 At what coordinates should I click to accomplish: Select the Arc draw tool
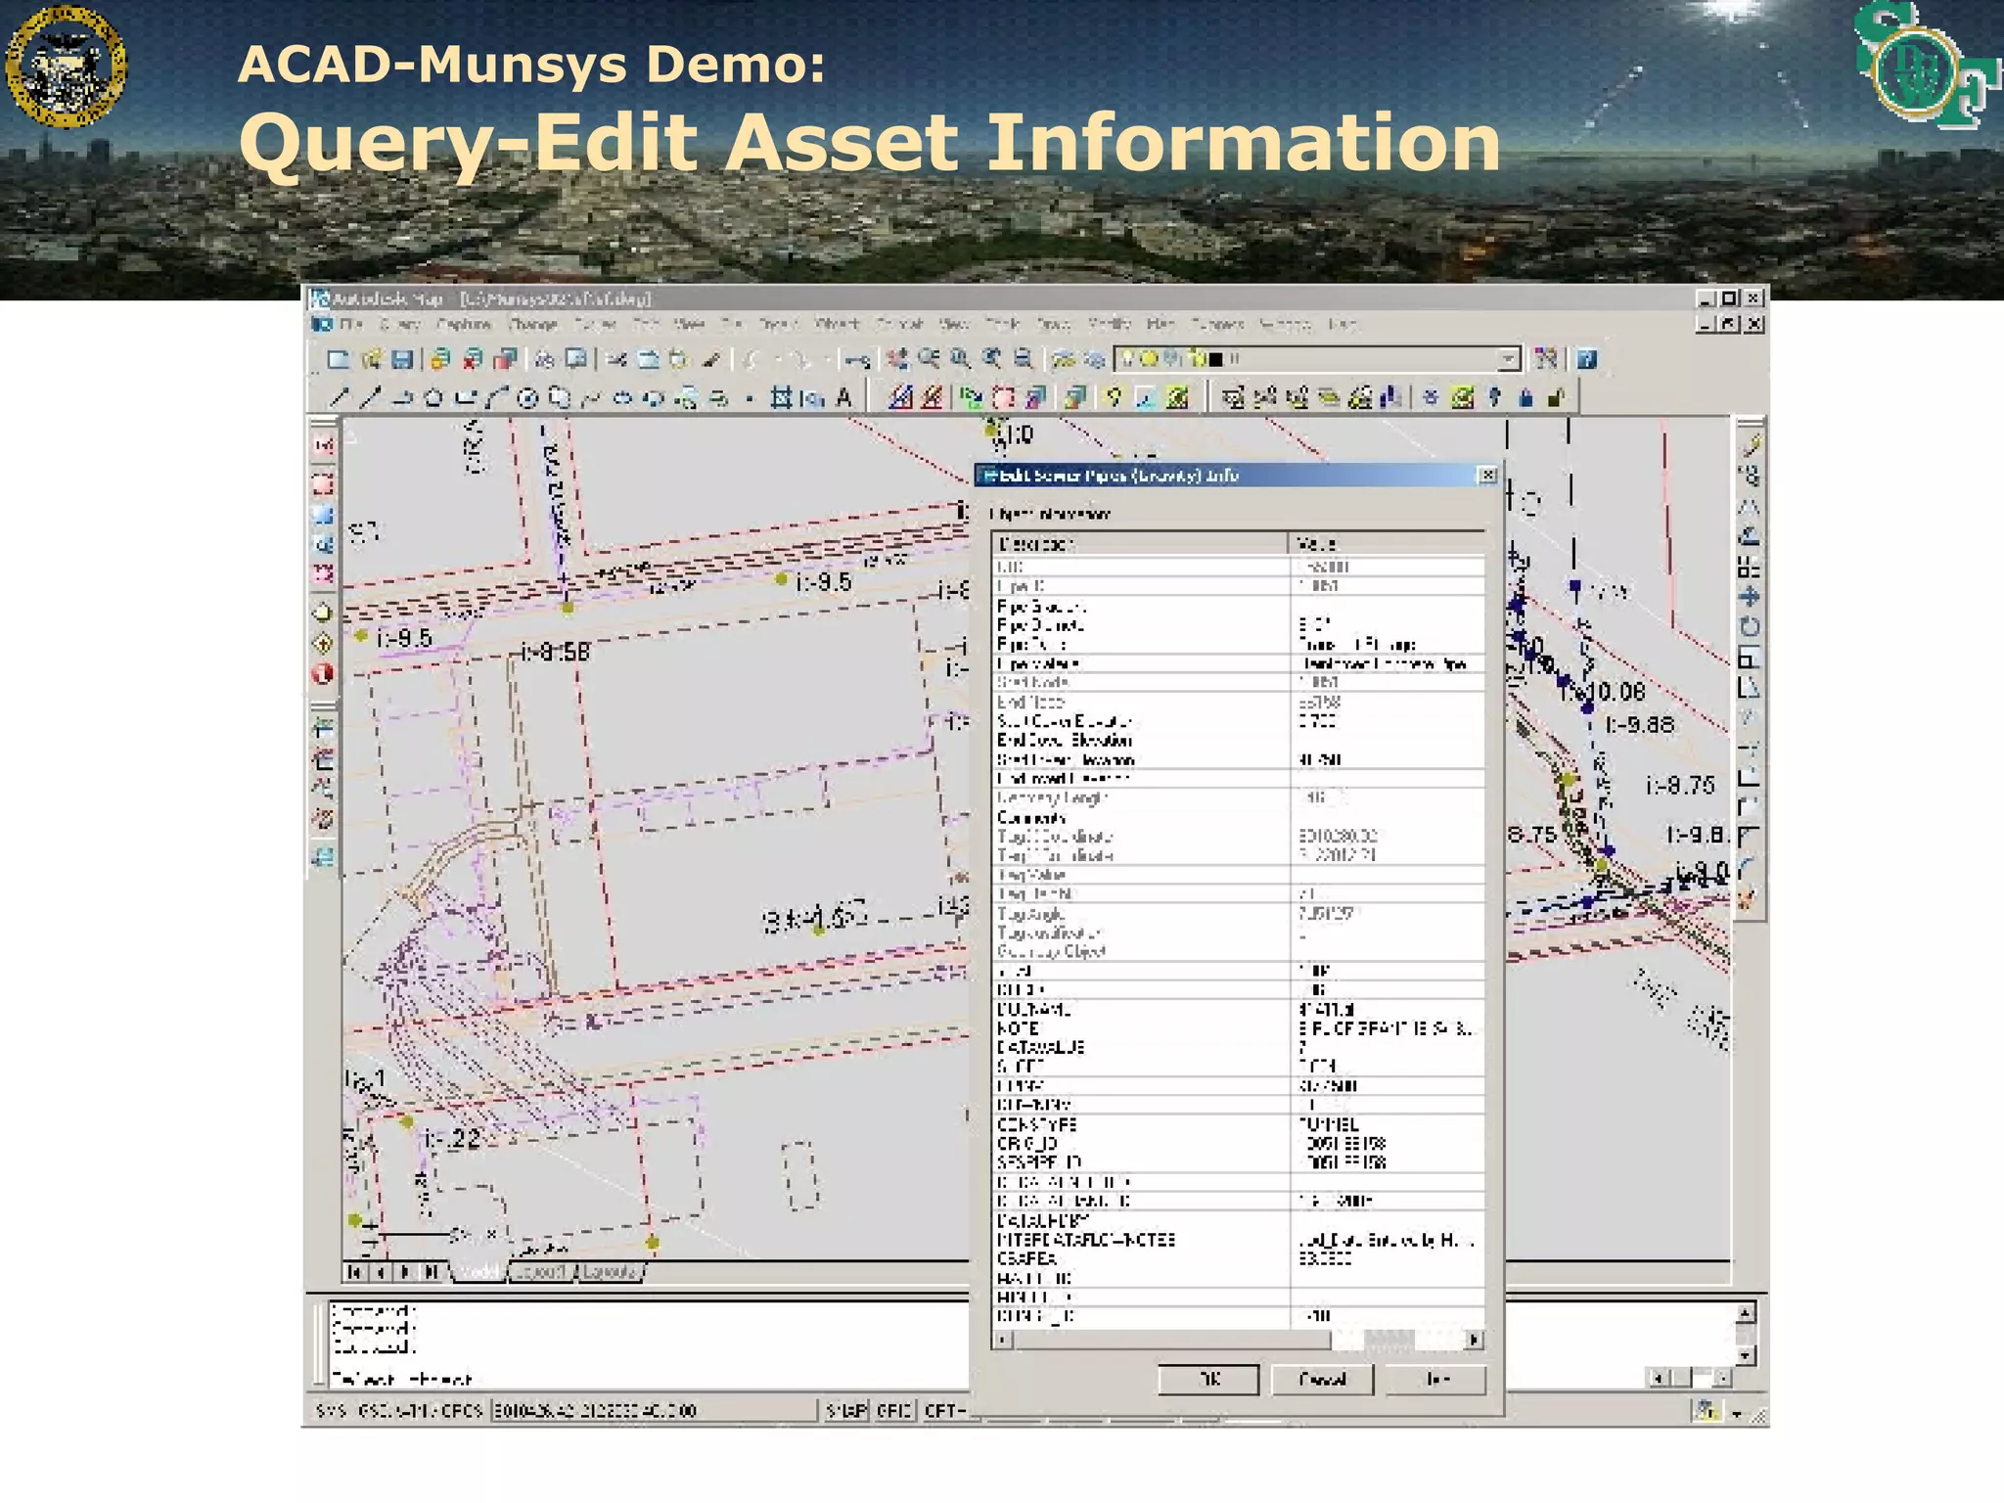497,397
